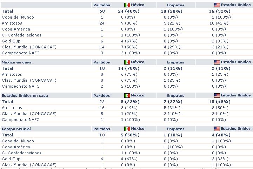Click Mexico flag in 'Estados Unidos en casa' header
The width and height of the screenshot is (253, 169).
tap(127, 95)
